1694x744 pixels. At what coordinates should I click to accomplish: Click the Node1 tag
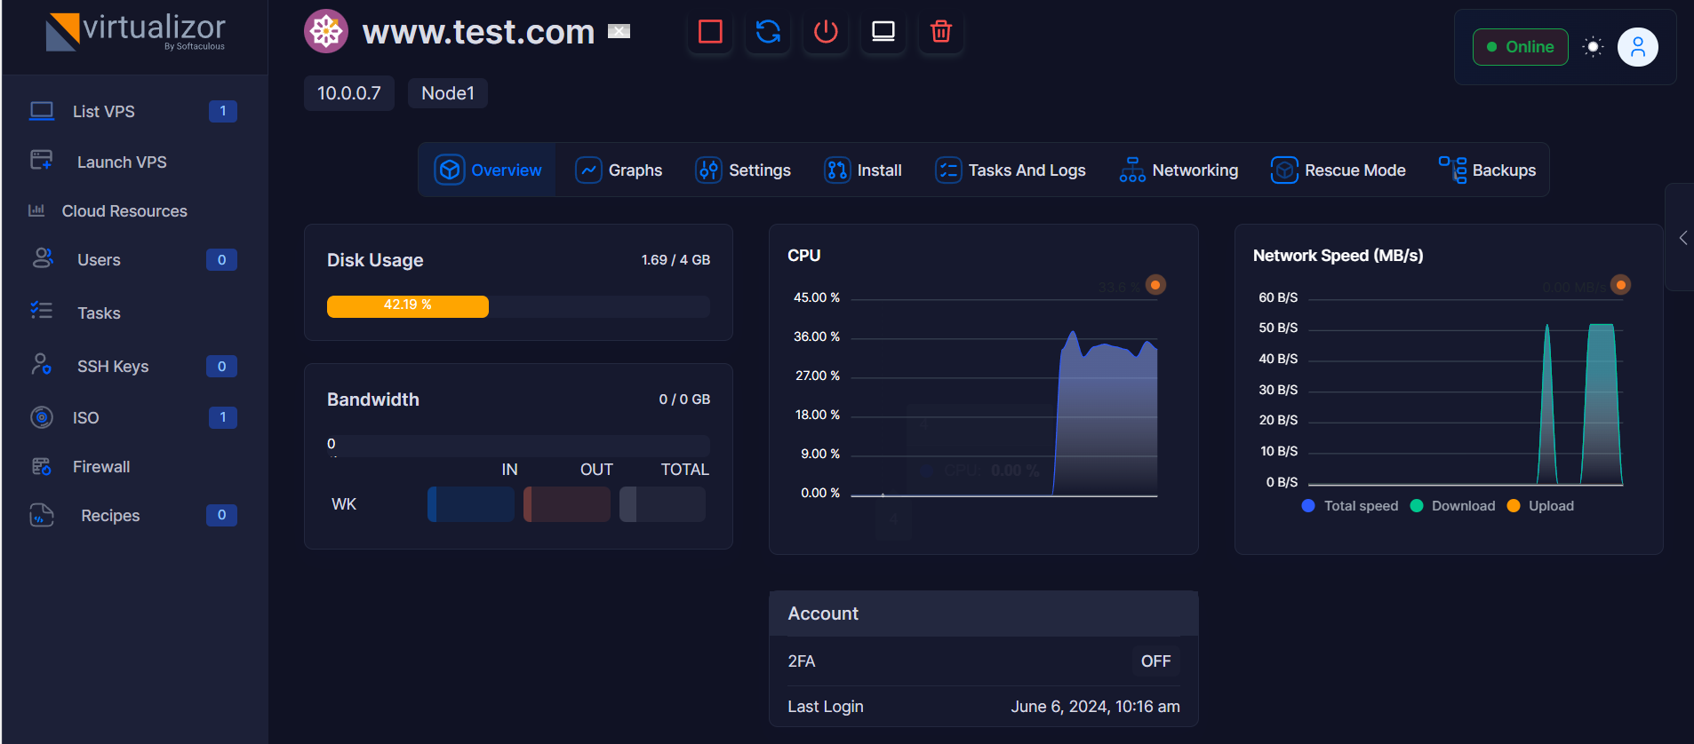pos(448,93)
